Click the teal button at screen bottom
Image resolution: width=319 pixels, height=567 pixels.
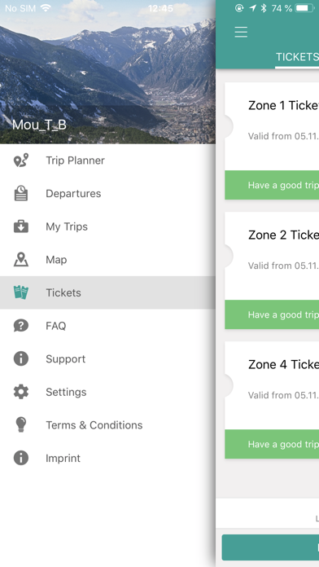pyautogui.click(x=270, y=547)
